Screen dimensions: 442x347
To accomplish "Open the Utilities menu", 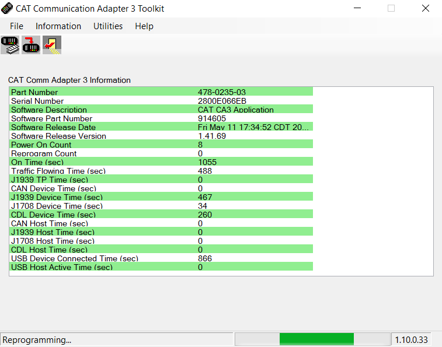I will click(108, 26).
